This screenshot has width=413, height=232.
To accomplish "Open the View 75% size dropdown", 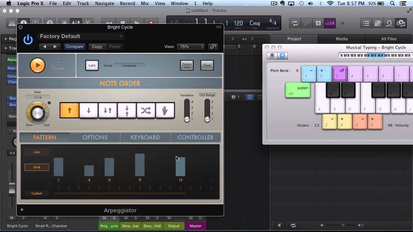I will (x=191, y=47).
